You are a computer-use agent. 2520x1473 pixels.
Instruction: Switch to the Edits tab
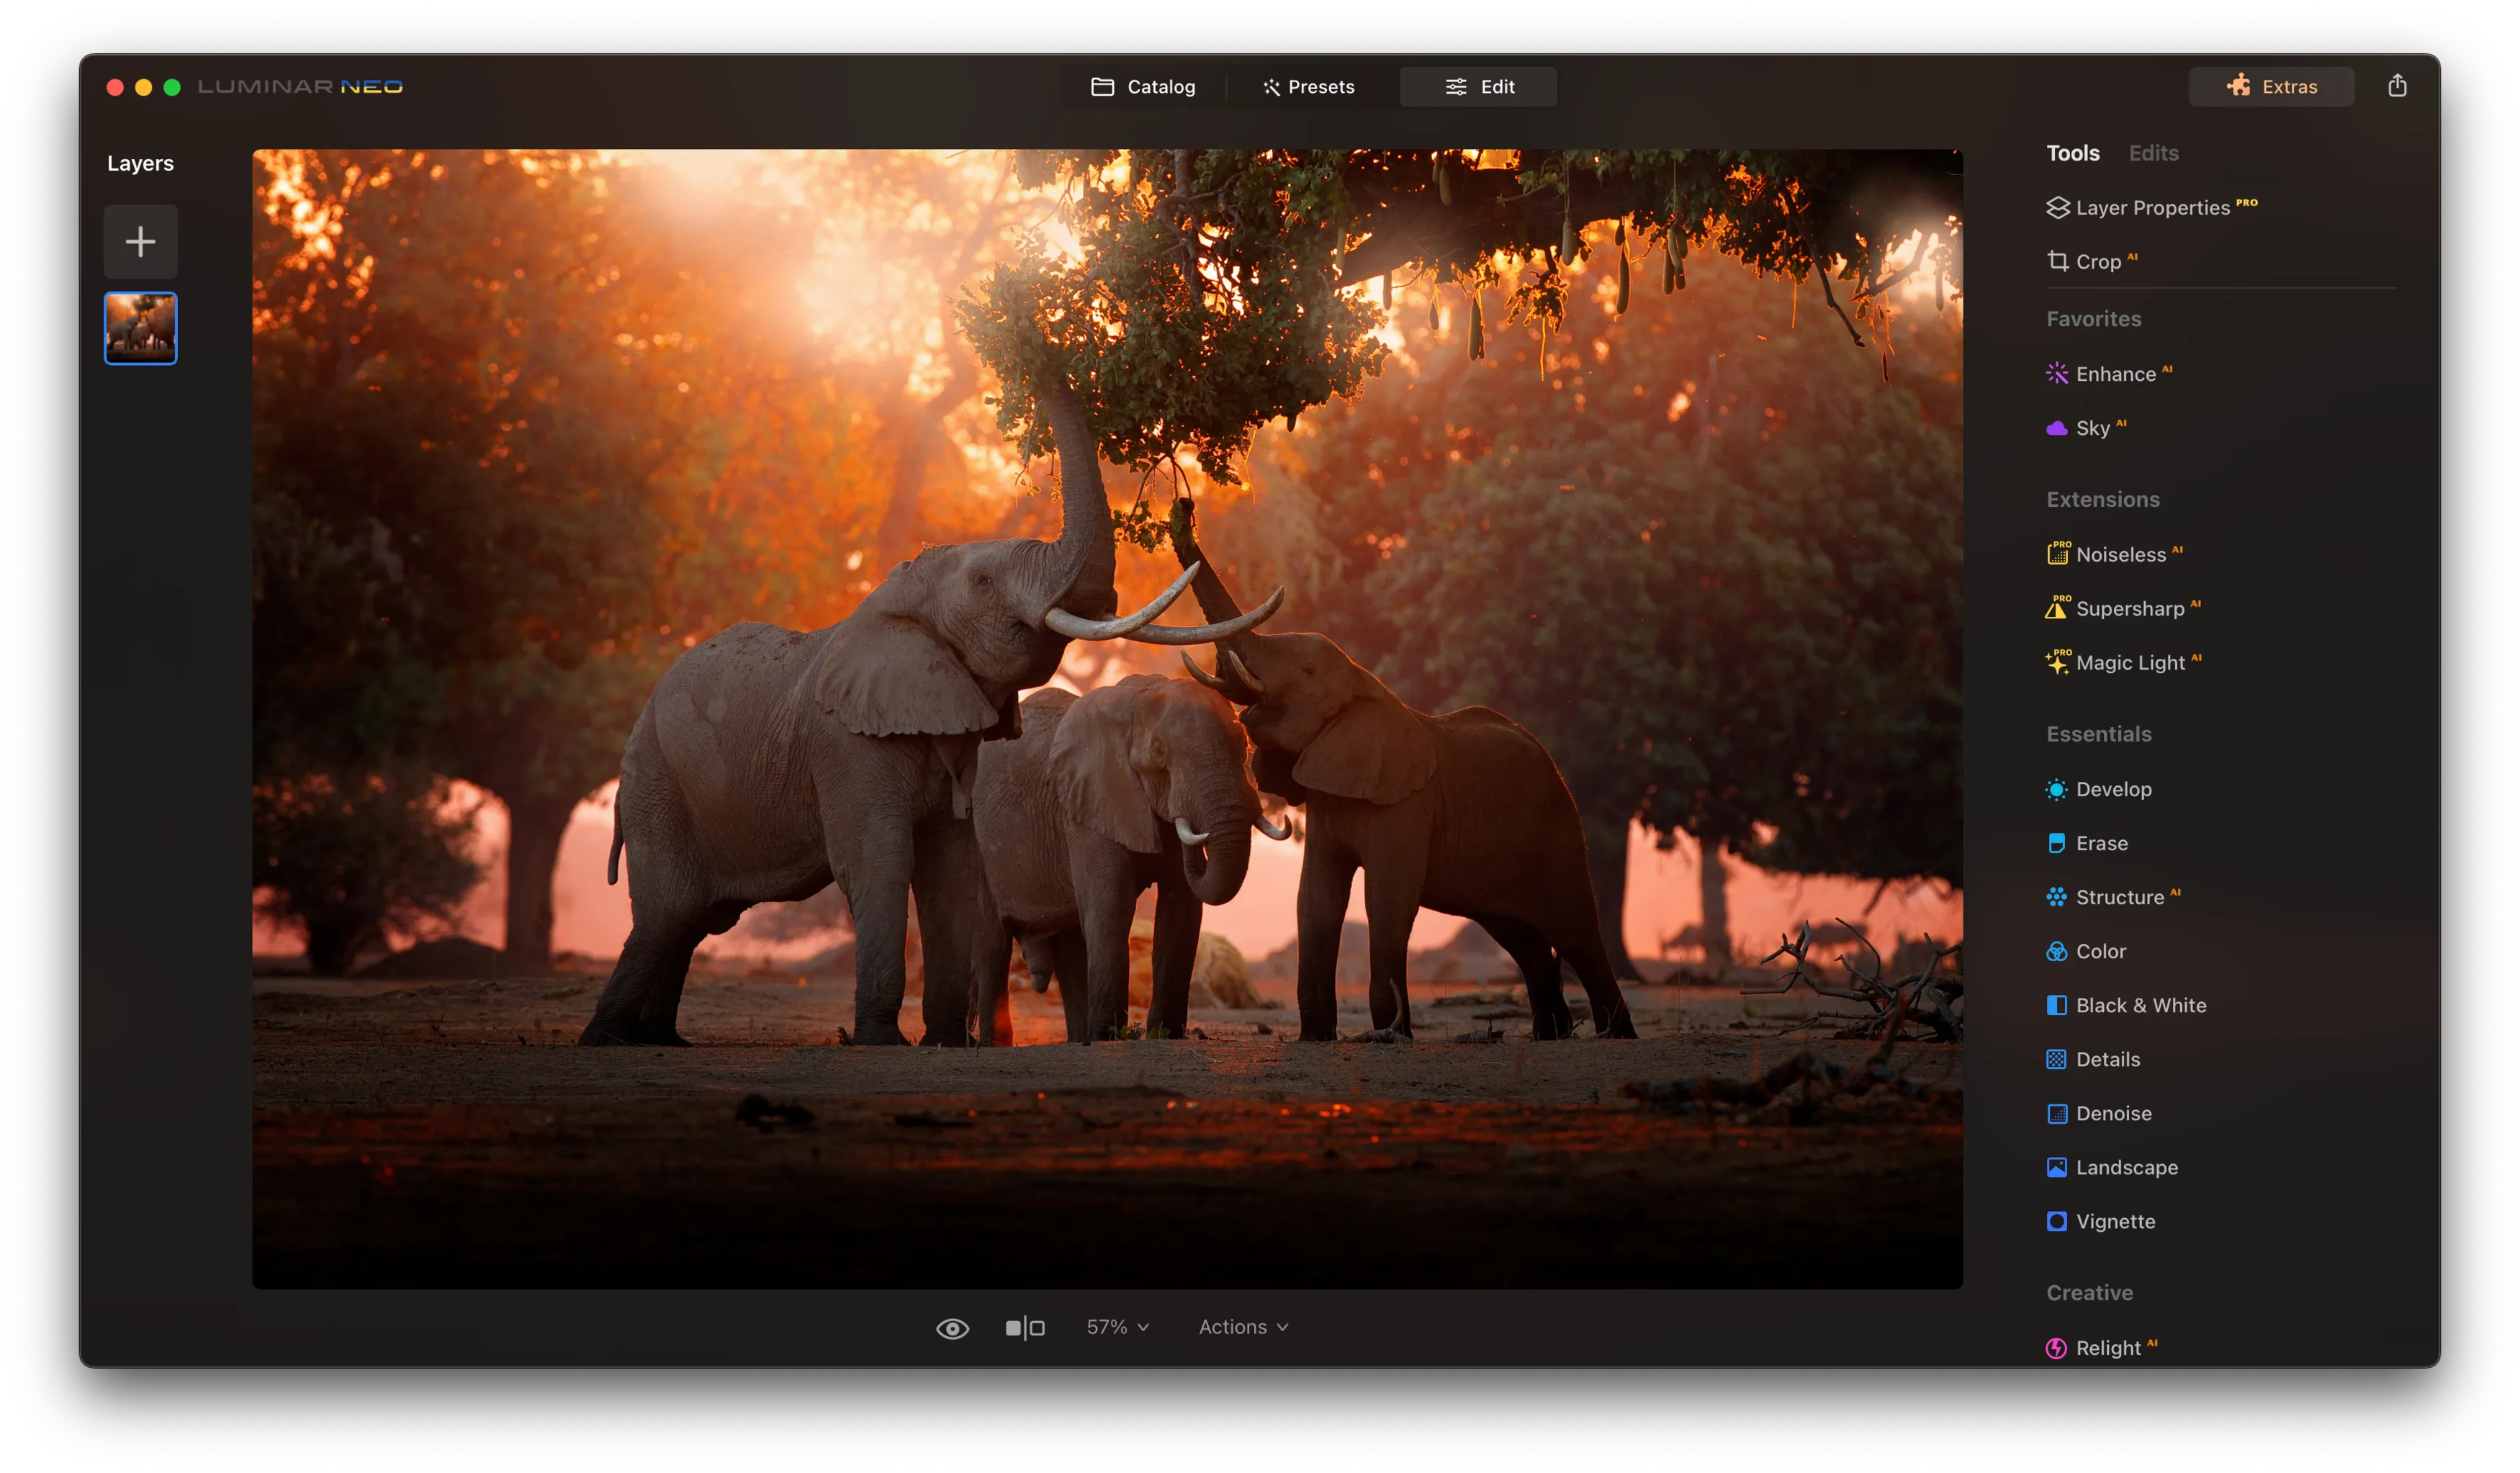pos(2153,153)
